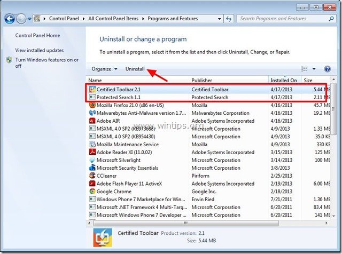Click the Forward navigation arrow button
Screen dimensions: 342x254
21,19
